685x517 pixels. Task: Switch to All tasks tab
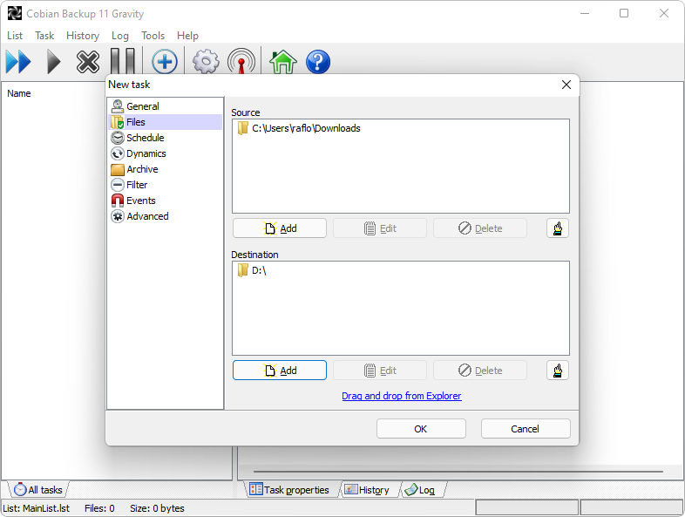pos(38,489)
